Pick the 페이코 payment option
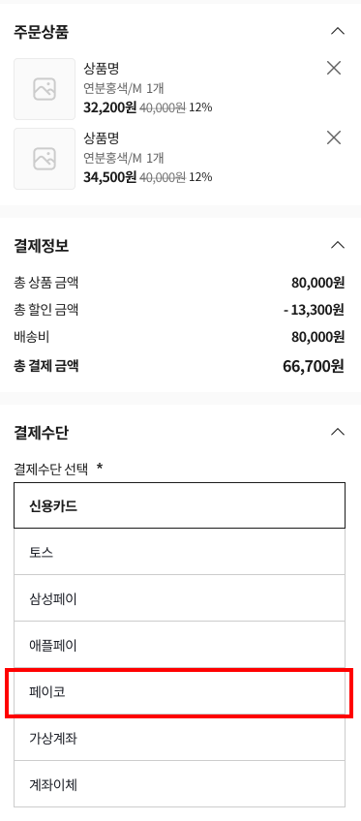The width and height of the screenshot is (361, 821). [179, 692]
